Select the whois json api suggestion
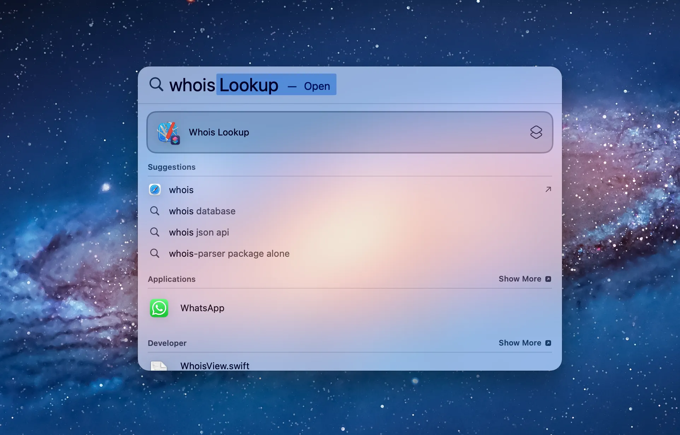Screen dimensions: 680x435 199,232
